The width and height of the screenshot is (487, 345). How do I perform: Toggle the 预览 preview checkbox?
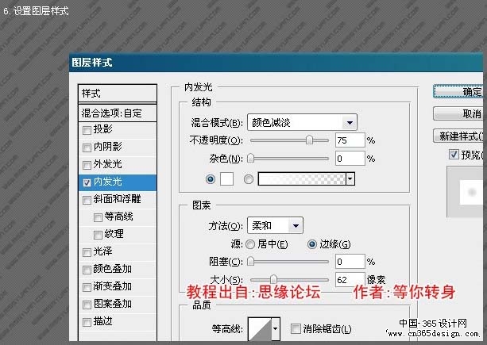(x=454, y=154)
